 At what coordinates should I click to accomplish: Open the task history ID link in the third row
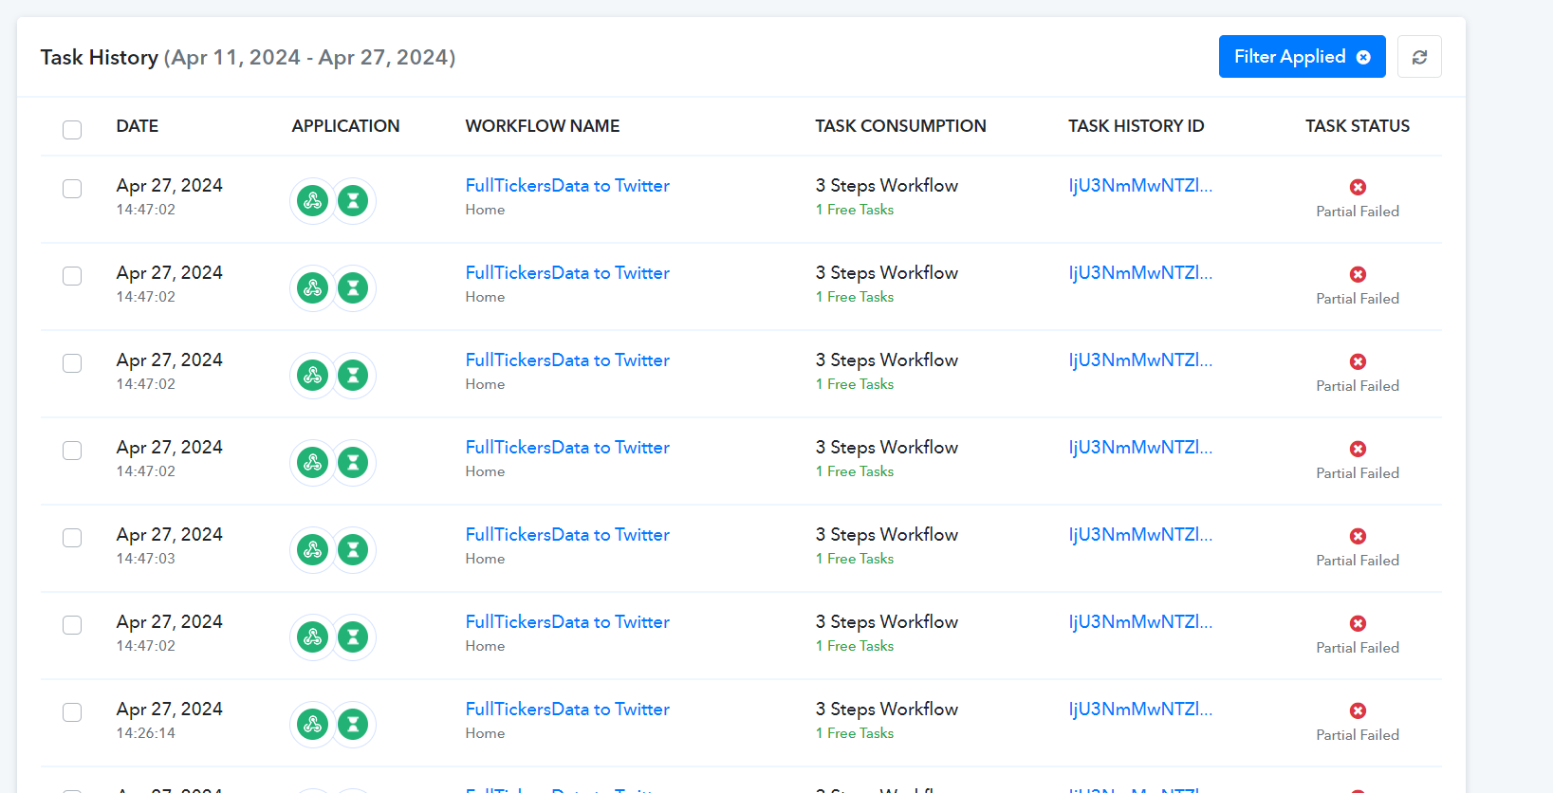(1140, 360)
